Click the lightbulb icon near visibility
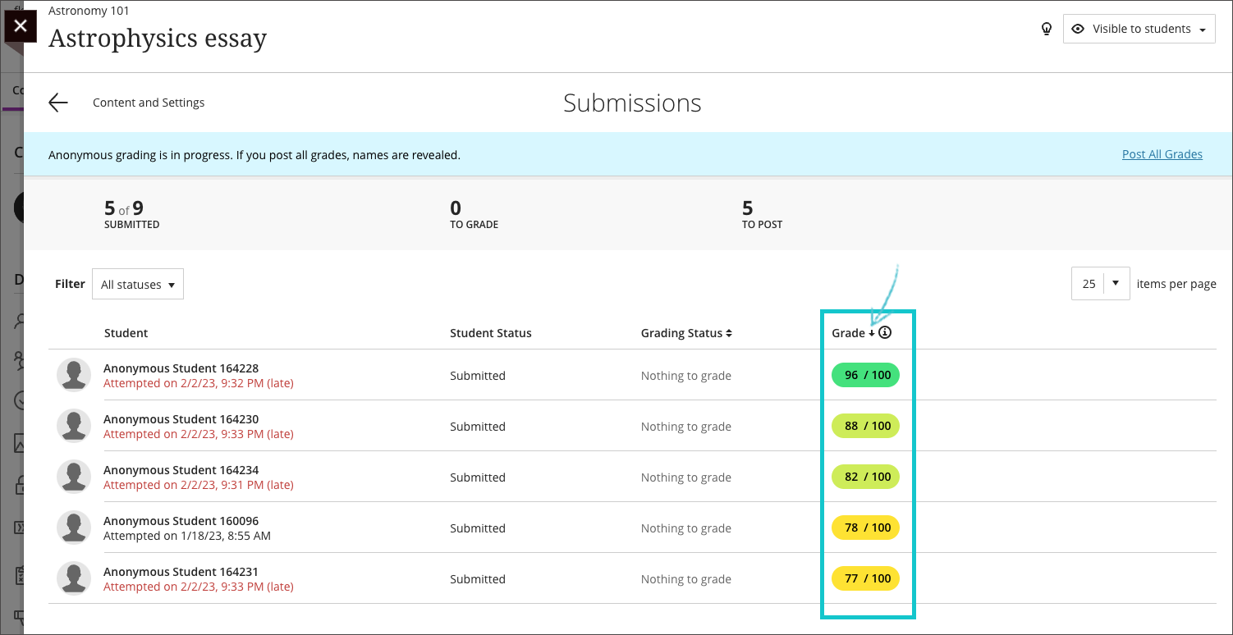Viewport: 1233px width, 635px height. [1046, 29]
